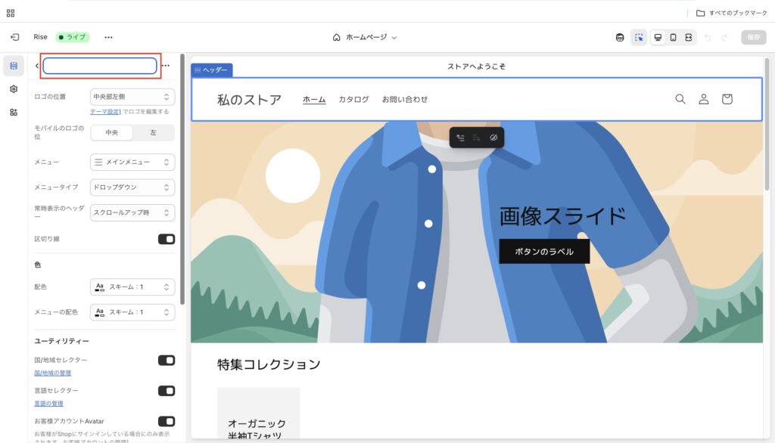Screen dimensions: 775x443
Task: Open theme settings gear icon
Action: (x=14, y=89)
